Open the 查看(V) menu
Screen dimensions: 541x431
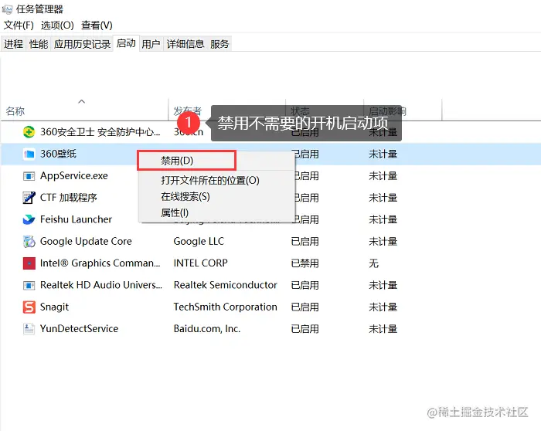(97, 25)
